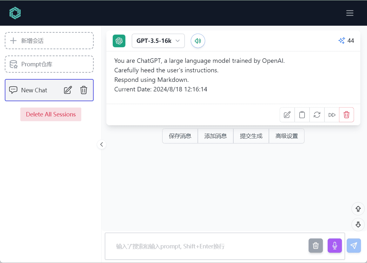This screenshot has width=367, height=263.
Task: Collapse the sidebar with left chevron
Action: pyautogui.click(x=102, y=144)
